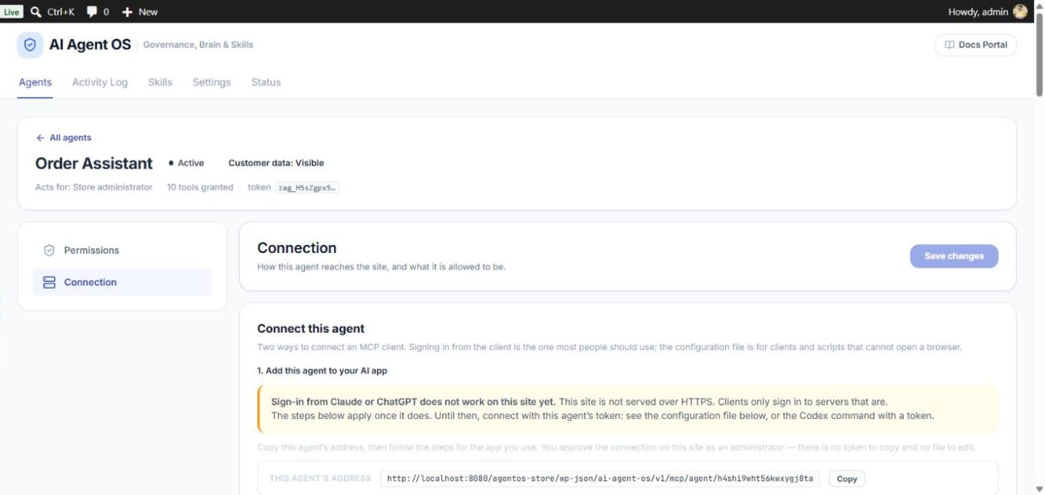
Task: Click the Active status indicator
Action: coord(187,163)
